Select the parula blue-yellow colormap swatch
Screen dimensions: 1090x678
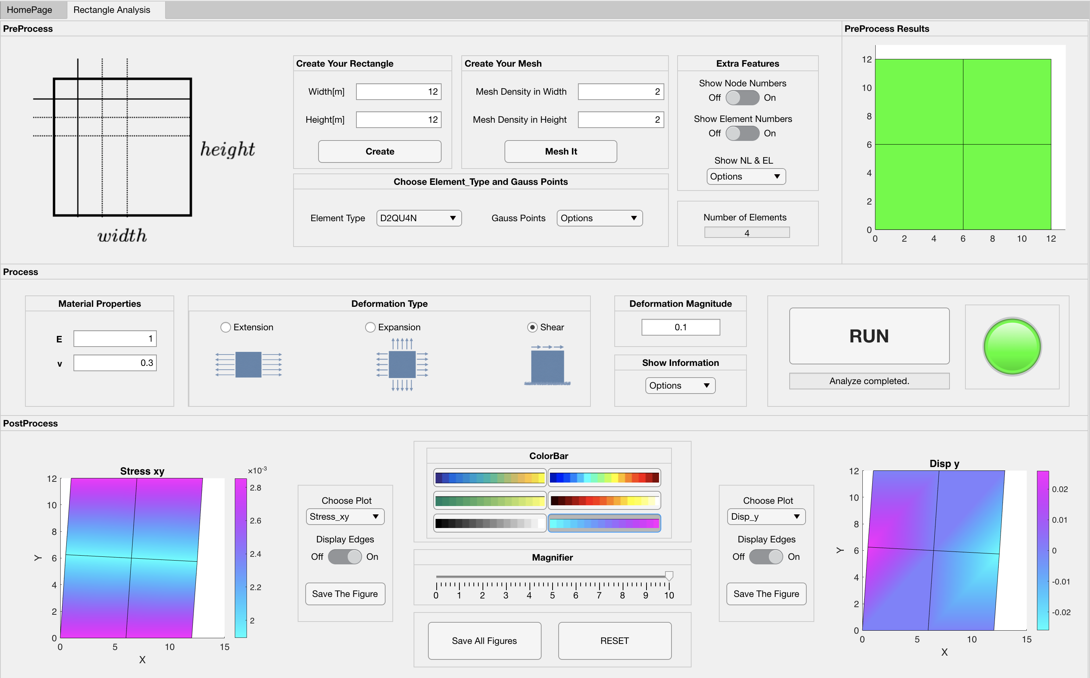490,478
